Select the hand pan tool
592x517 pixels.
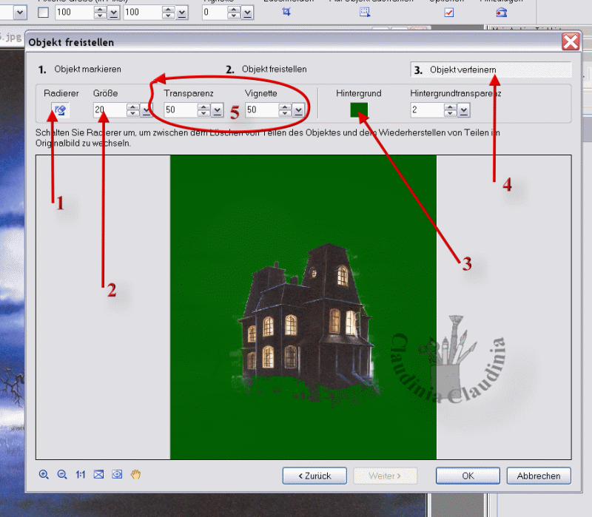[x=135, y=474]
